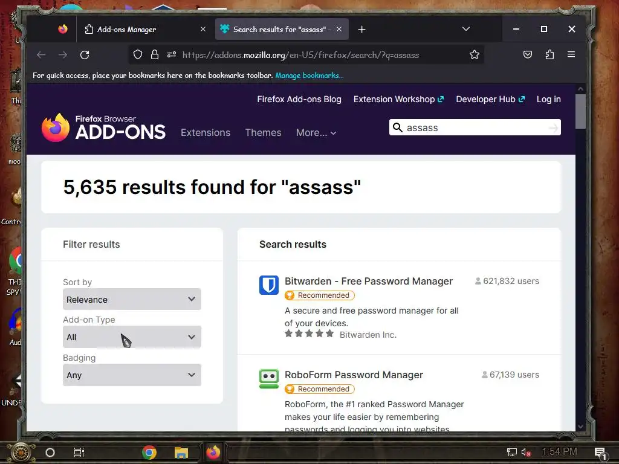Open site permissions icon in address bar
Viewport: 619px width, 464px height.
[x=171, y=55]
